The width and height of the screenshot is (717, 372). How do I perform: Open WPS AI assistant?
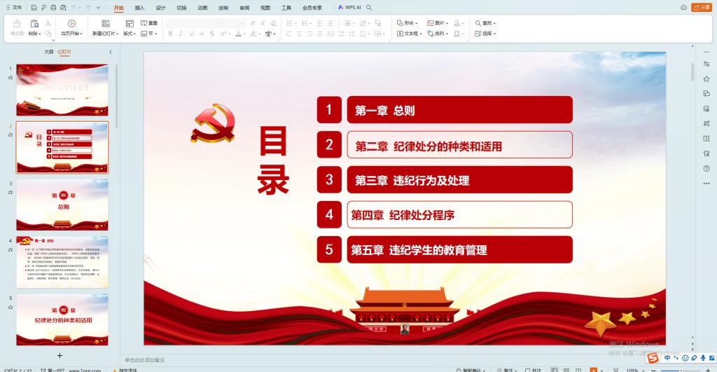pyautogui.click(x=349, y=7)
